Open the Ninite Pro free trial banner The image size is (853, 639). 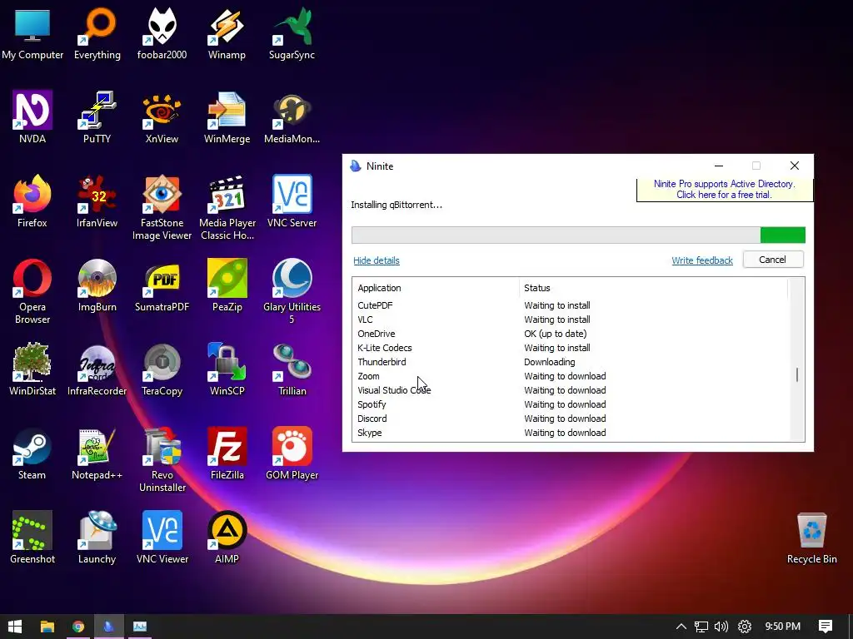[724, 189]
